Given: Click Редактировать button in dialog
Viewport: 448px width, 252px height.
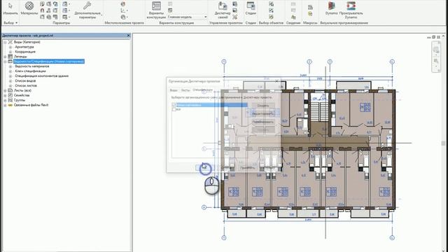Looking at the screenshot, I should pos(263,113).
